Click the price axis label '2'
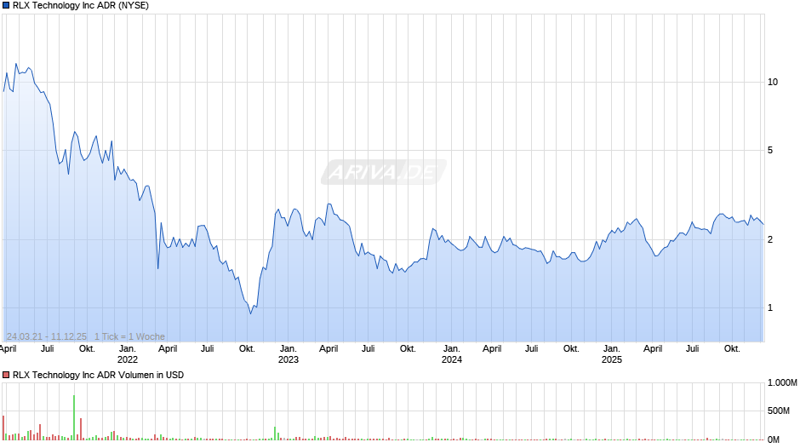 [x=770, y=239]
